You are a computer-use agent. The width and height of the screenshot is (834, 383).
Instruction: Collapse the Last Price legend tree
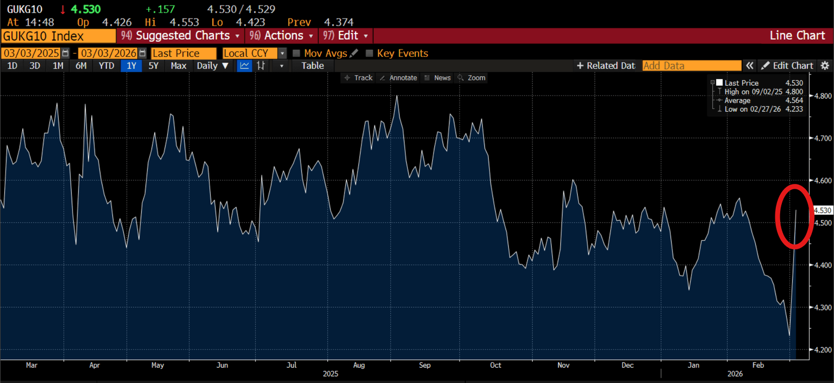712,83
